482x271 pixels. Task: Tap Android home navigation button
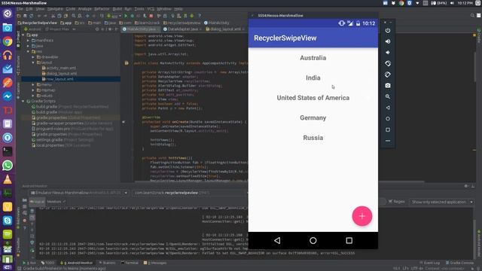click(x=313, y=240)
